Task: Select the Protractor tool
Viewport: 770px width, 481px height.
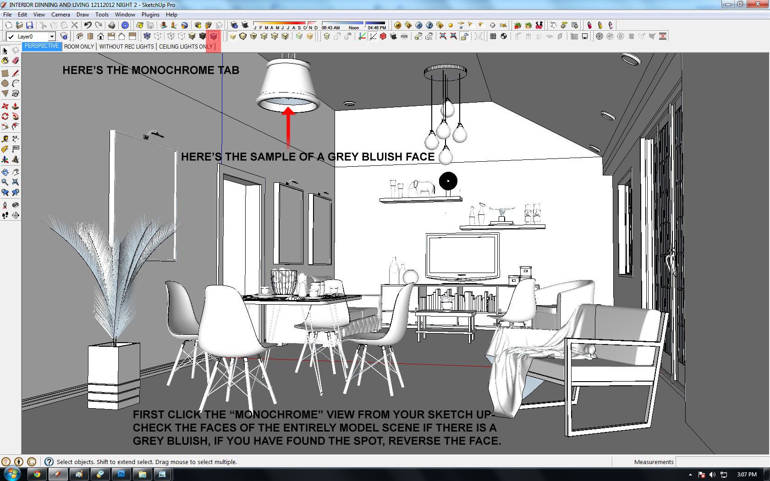Action: coord(5,149)
